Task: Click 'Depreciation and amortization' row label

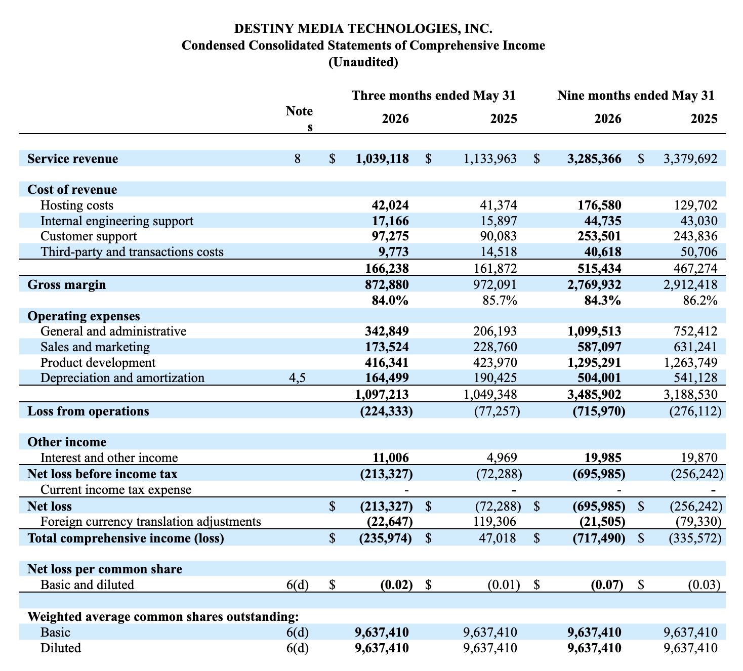Action: pos(122,379)
